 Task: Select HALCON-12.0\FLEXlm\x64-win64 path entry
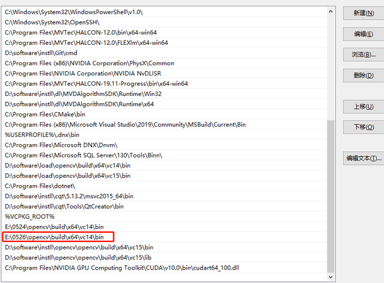(x=164, y=43)
